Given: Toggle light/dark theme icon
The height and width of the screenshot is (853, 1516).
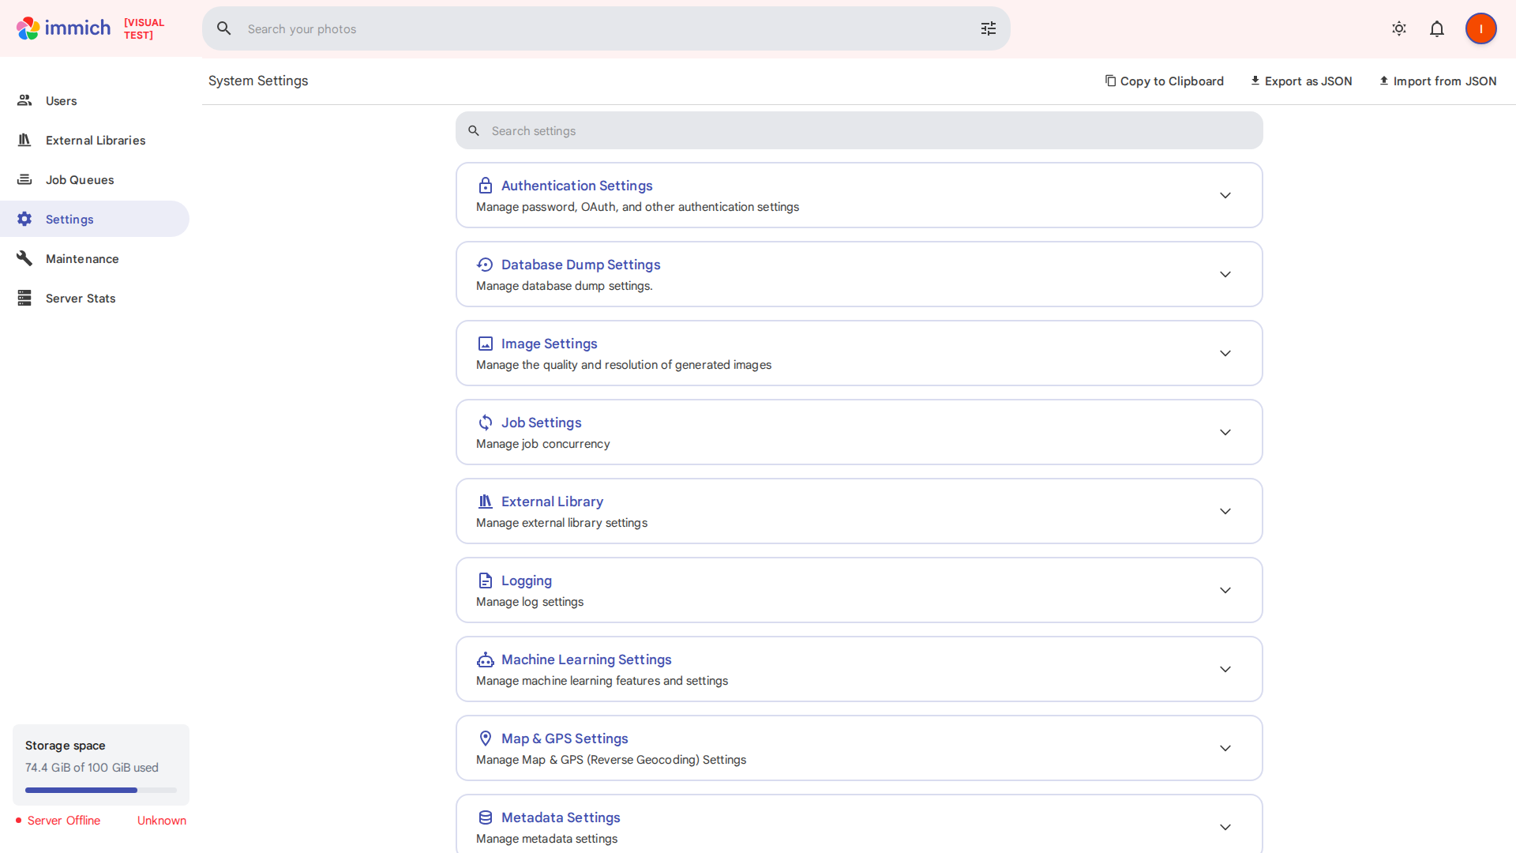Looking at the screenshot, I should [x=1399, y=28].
